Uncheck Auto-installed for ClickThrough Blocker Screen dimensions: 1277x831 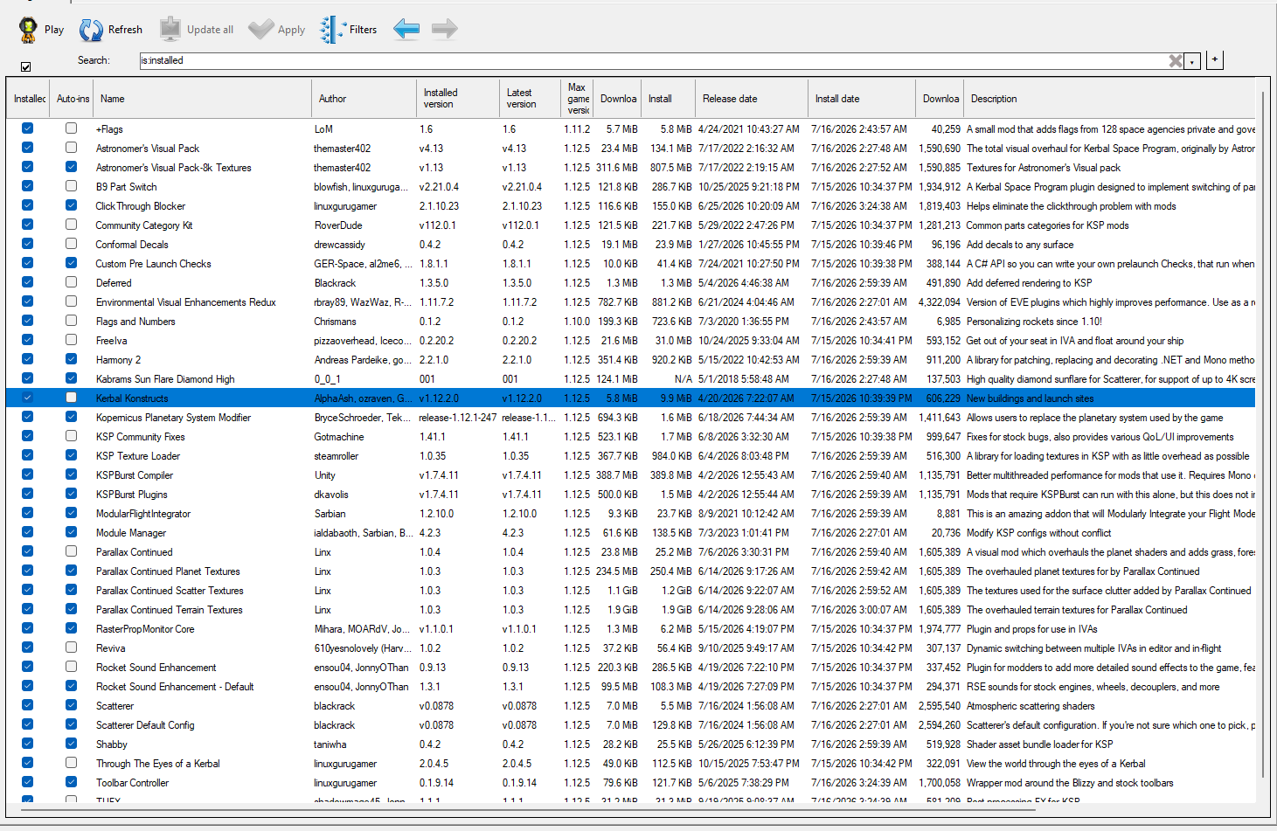click(x=71, y=205)
